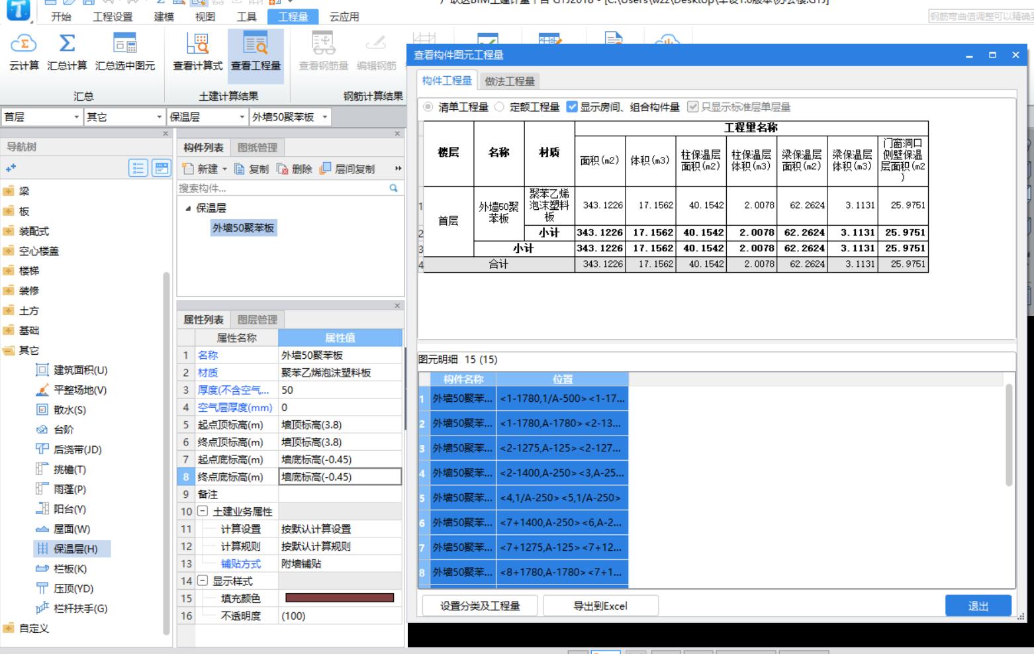Switch navigation tree to list view icon
The image size is (1034, 654).
pyautogui.click(x=138, y=168)
